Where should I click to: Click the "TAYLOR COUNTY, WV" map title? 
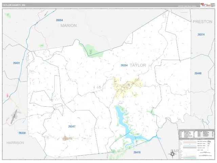[x=14, y=5]
